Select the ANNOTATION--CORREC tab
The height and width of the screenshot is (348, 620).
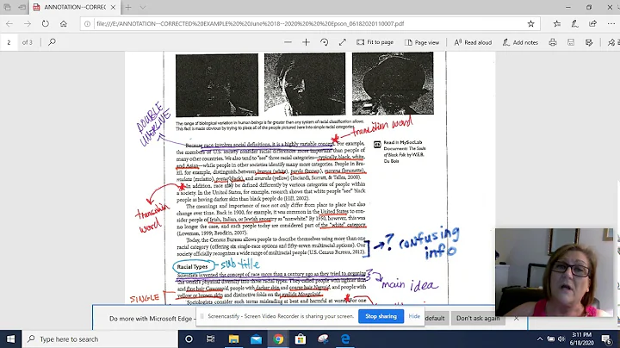coord(74,7)
